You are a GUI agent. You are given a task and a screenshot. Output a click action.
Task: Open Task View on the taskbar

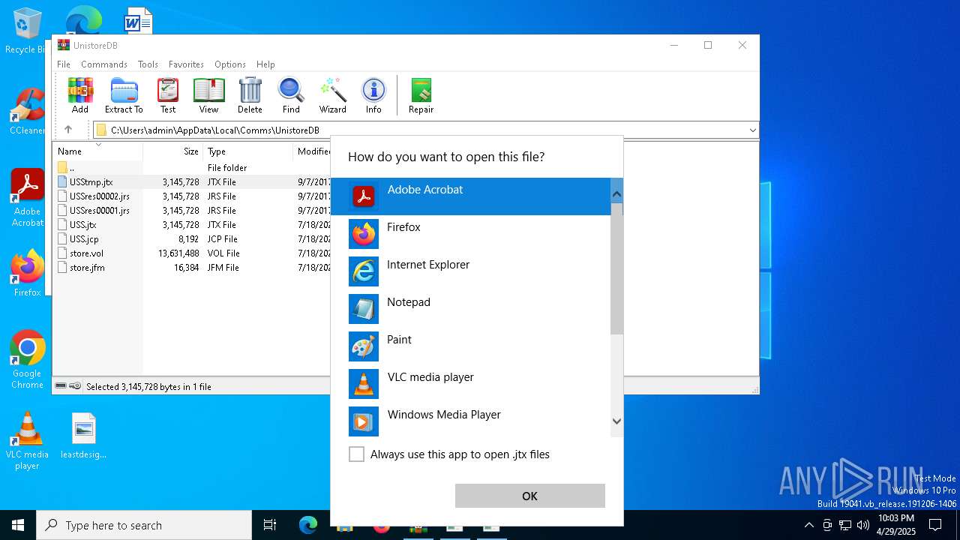[270, 525]
